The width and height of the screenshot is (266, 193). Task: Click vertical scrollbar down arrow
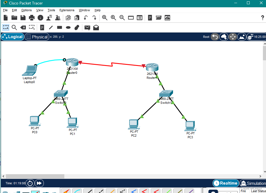[x=265, y=172]
